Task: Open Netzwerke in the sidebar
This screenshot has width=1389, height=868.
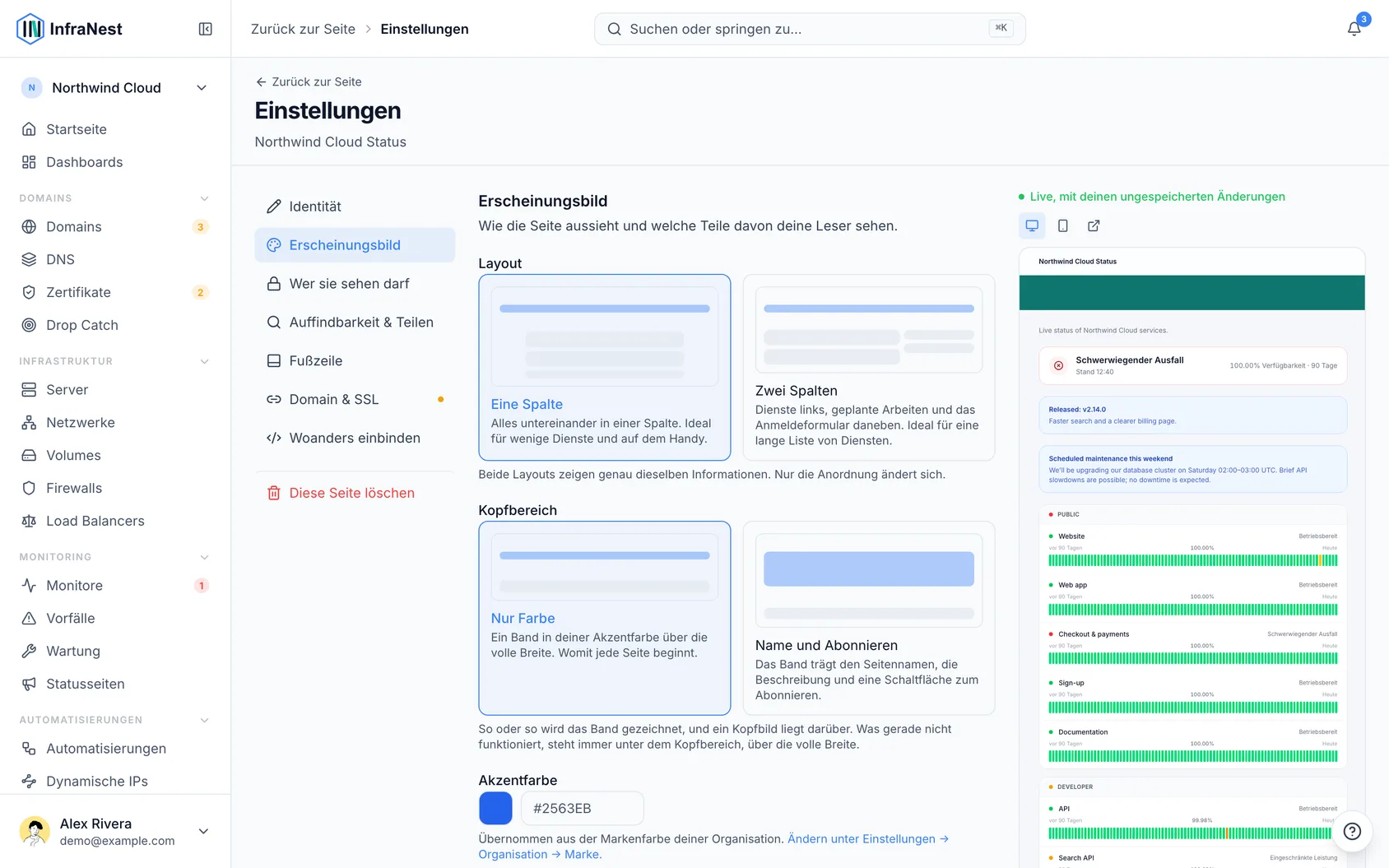Action: point(115,422)
